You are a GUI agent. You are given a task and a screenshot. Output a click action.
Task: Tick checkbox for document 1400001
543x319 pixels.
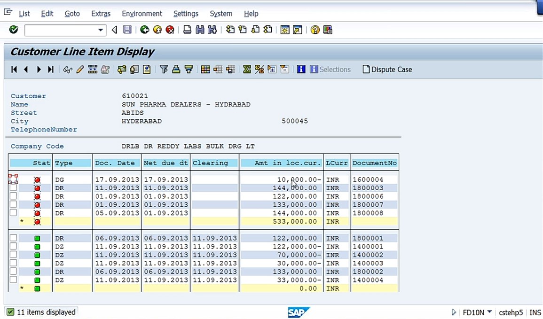tap(13, 246)
